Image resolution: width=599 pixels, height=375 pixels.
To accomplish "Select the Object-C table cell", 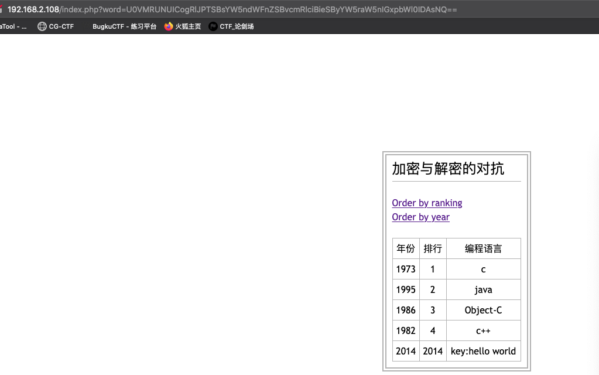I will tap(483, 310).
